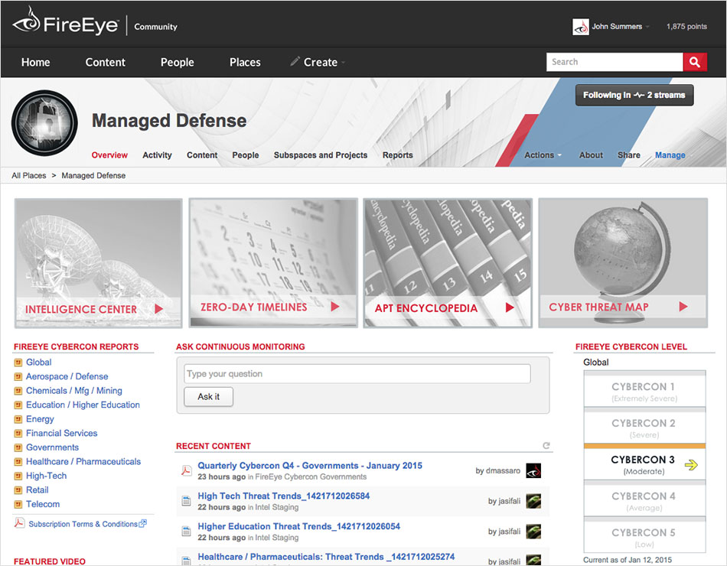Open the Subspaces and Projects tab
The image size is (727, 566).
coord(321,155)
